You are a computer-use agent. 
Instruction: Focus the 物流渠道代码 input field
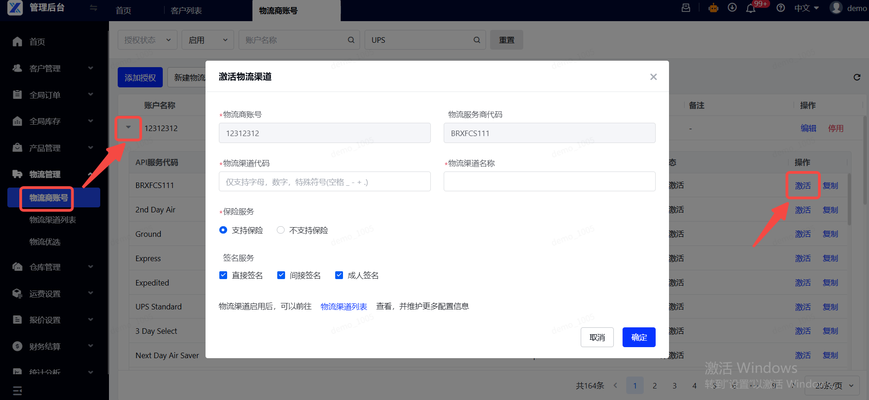[325, 182]
